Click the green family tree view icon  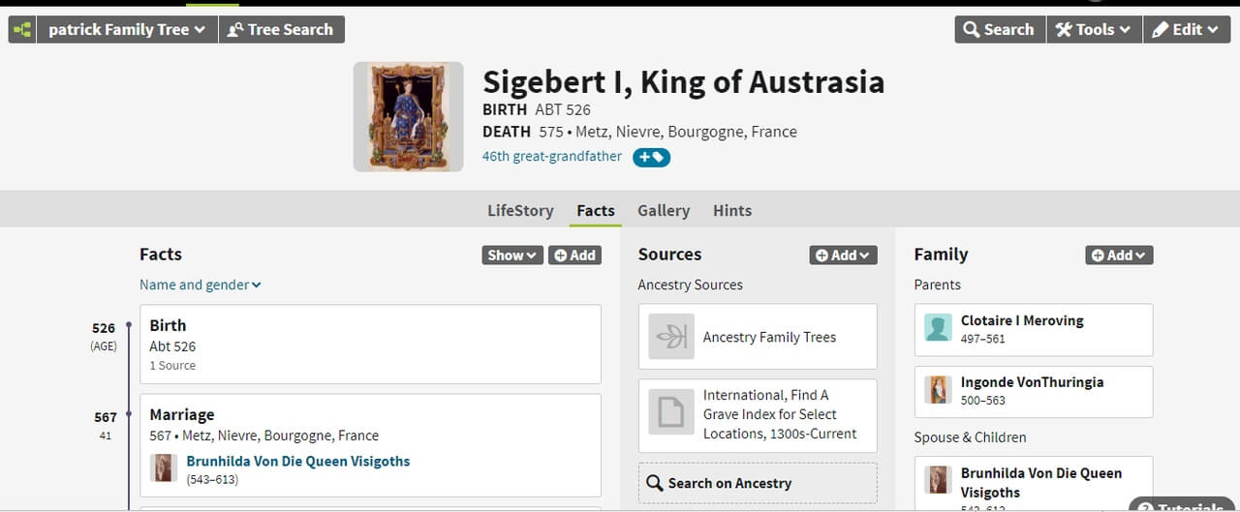[x=22, y=30]
